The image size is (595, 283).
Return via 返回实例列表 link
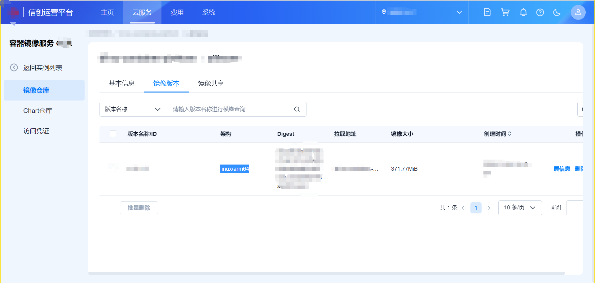point(43,68)
